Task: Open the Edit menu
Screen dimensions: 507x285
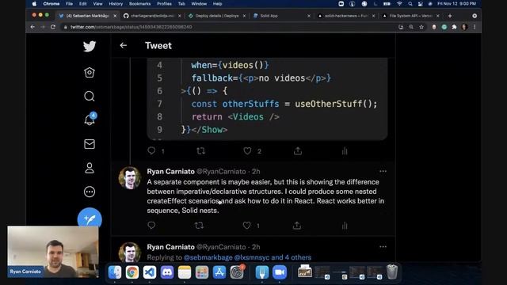Action: (x=82, y=4)
